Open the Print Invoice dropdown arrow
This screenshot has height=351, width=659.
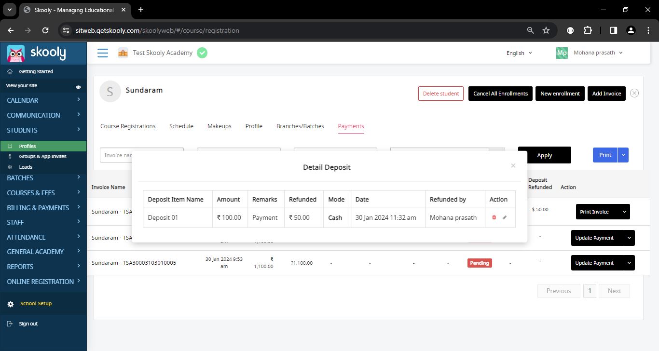coord(624,212)
